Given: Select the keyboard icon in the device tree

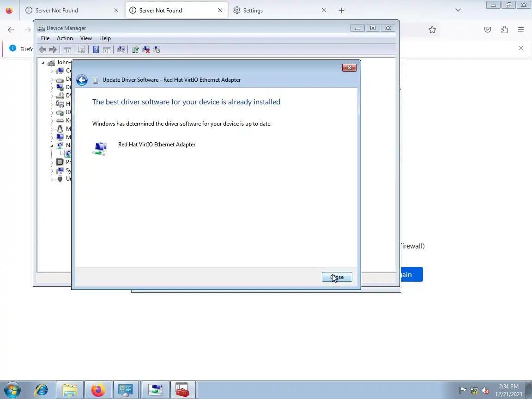Looking at the screenshot, I should [x=60, y=121].
